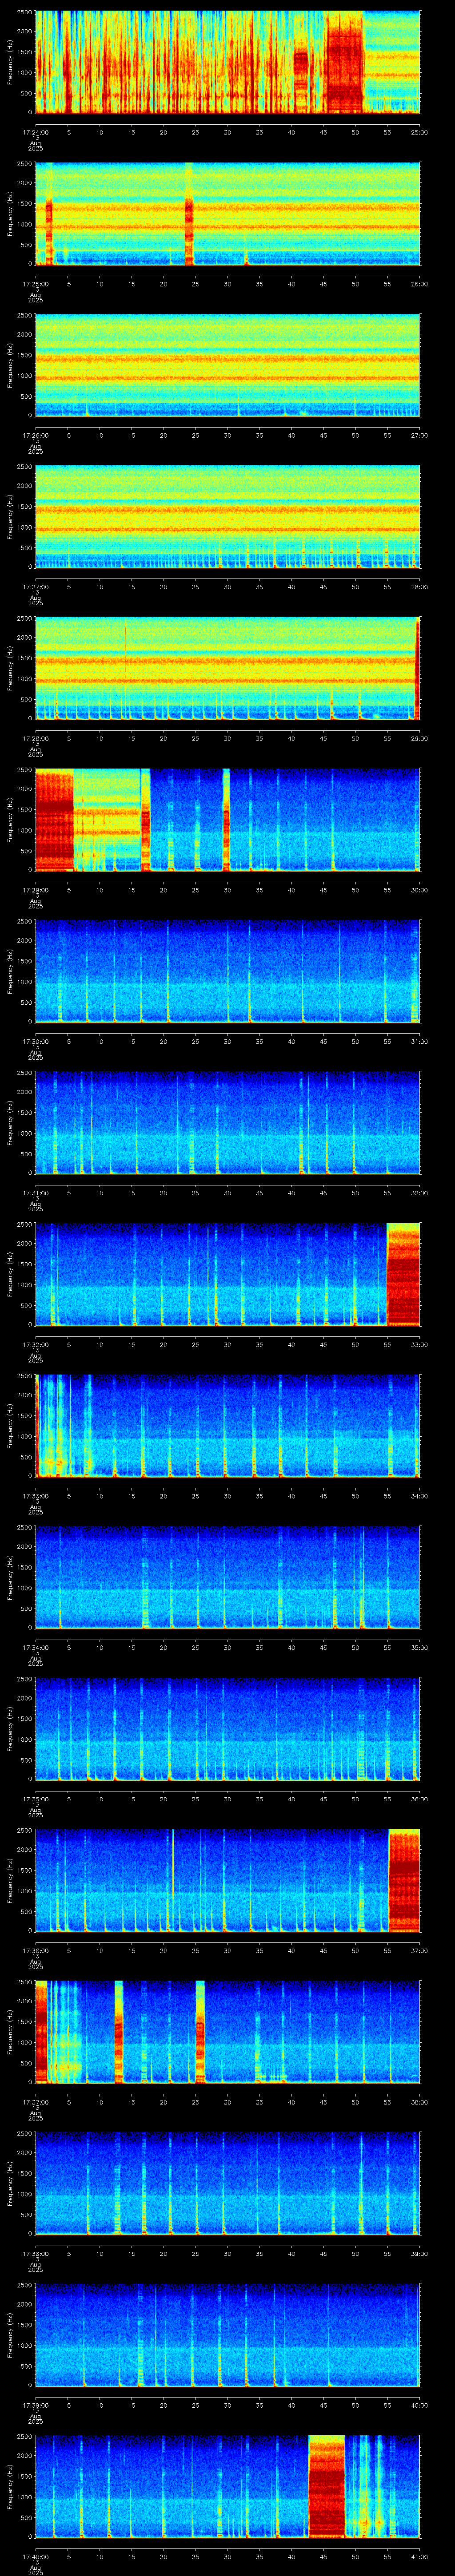Click the 17:40:00 spectrogram panel

[228, 2486]
